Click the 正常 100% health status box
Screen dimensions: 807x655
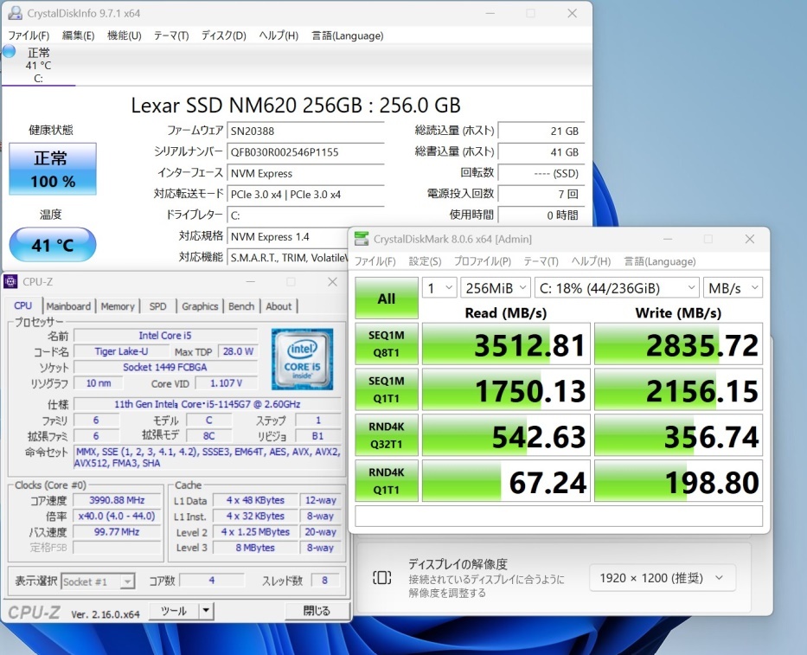click(53, 169)
